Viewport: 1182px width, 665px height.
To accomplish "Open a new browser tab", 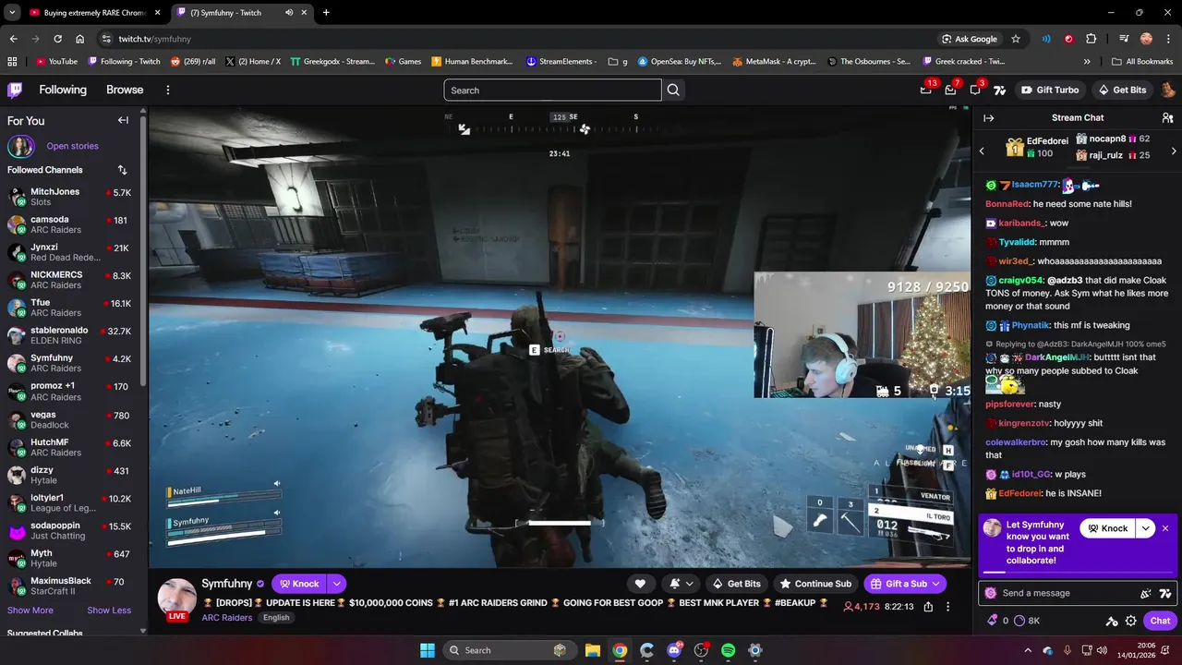I will pyautogui.click(x=326, y=13).
